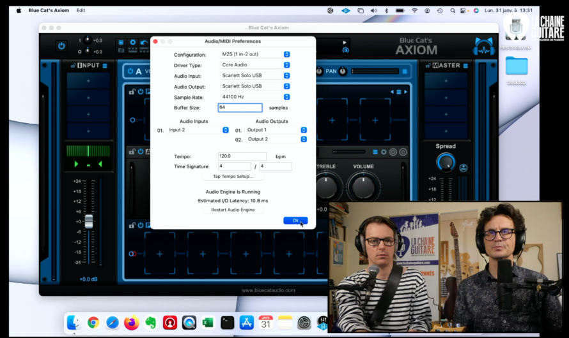
Task: Click the Ok button in preferences
Action: pyautogui.click(x=295, y=221)
